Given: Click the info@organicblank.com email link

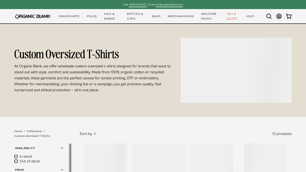Looking at the screenshot, I should point(169,5).
